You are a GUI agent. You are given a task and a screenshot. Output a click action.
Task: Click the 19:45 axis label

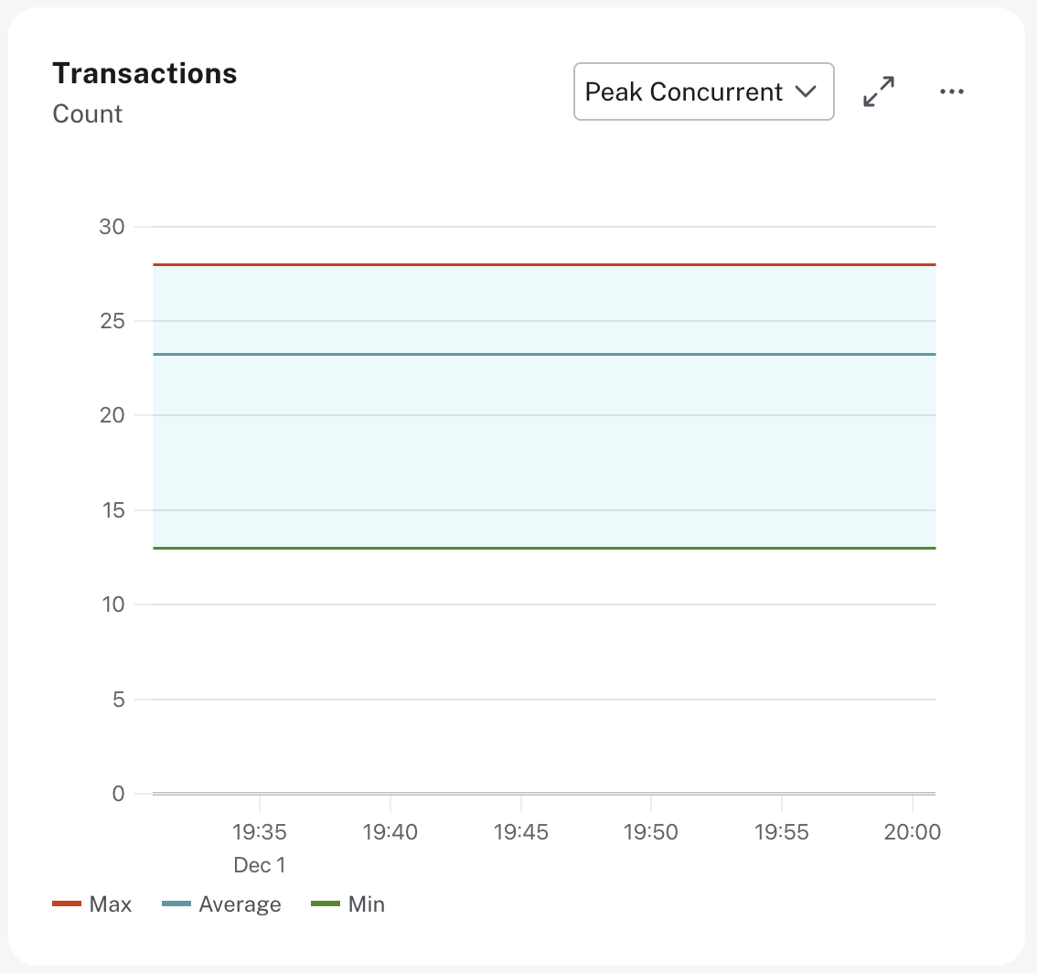point(521,832)
